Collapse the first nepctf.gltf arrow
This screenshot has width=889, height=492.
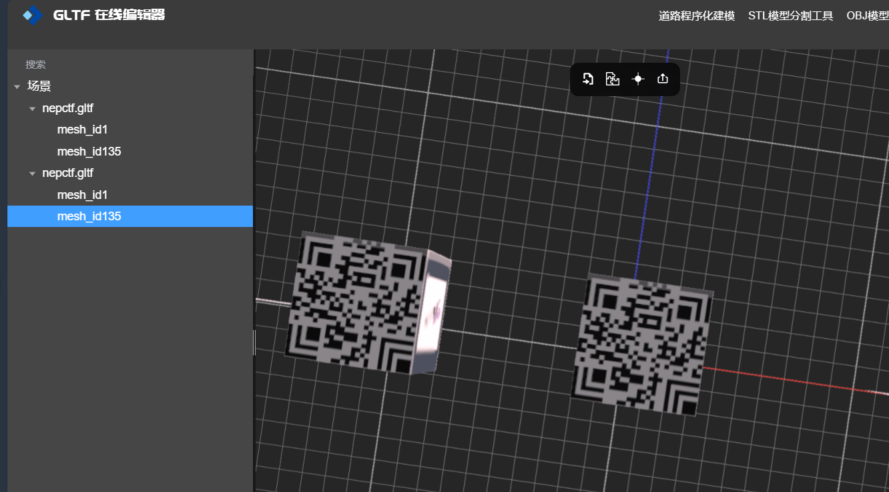pyautogui.click(x=32, y=108)
